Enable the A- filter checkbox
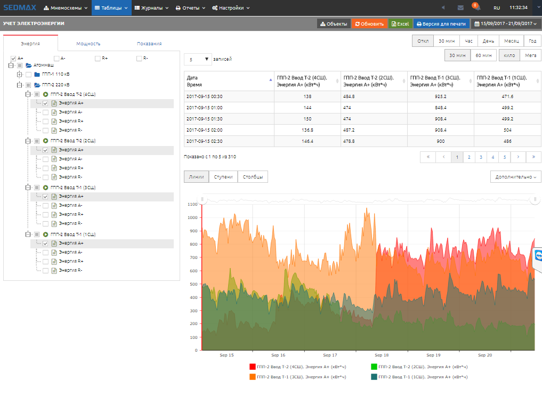 tap(56, 58)
